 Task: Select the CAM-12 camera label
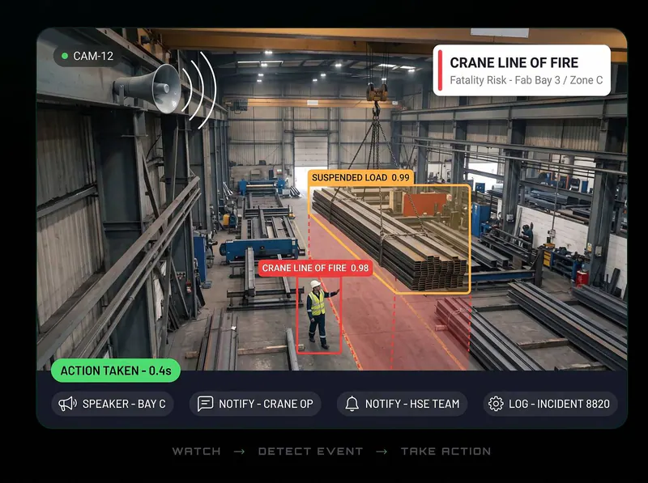pyautogui.click(x=87, y=56)
